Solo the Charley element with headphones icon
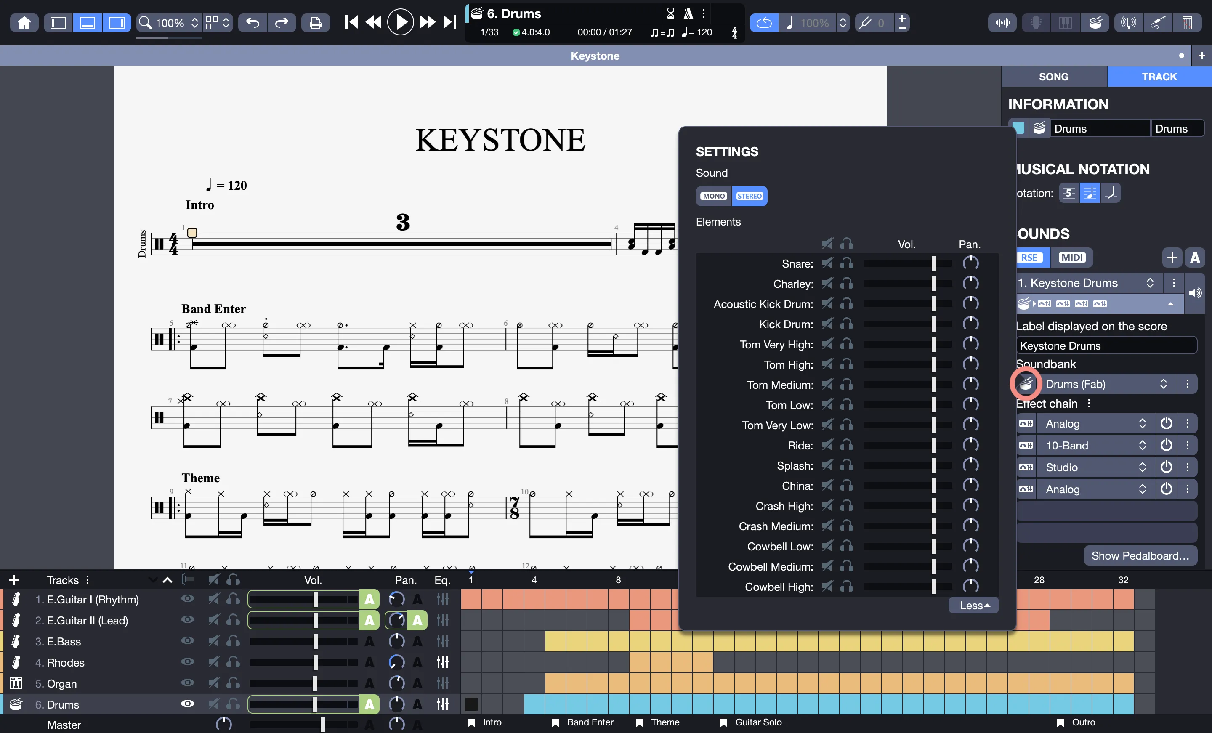 point(847,283)
